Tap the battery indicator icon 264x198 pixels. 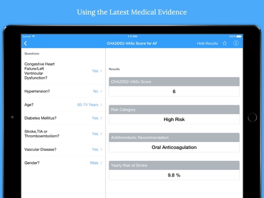[x=239, y=36]
